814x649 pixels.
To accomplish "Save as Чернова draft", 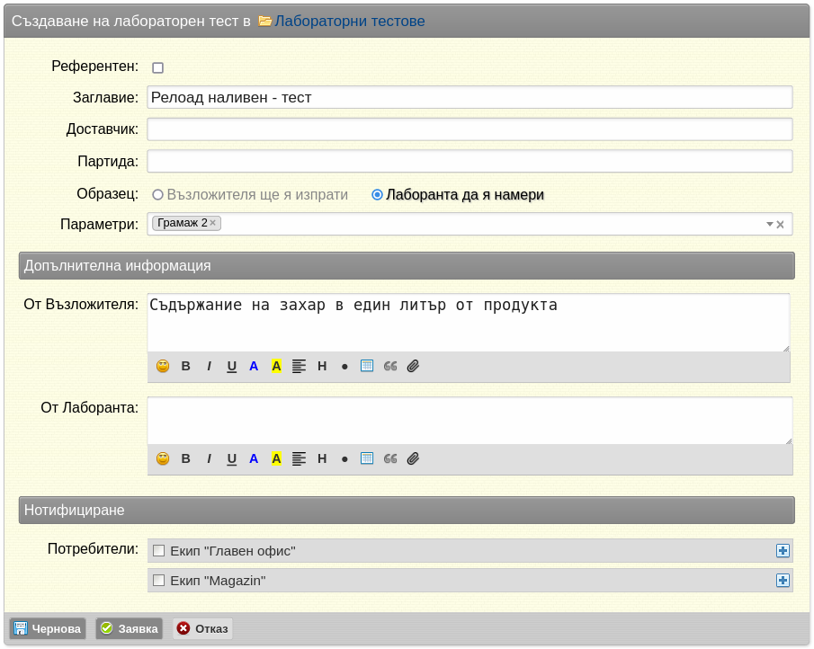I will pyautogui.click(x=48, y=628).
